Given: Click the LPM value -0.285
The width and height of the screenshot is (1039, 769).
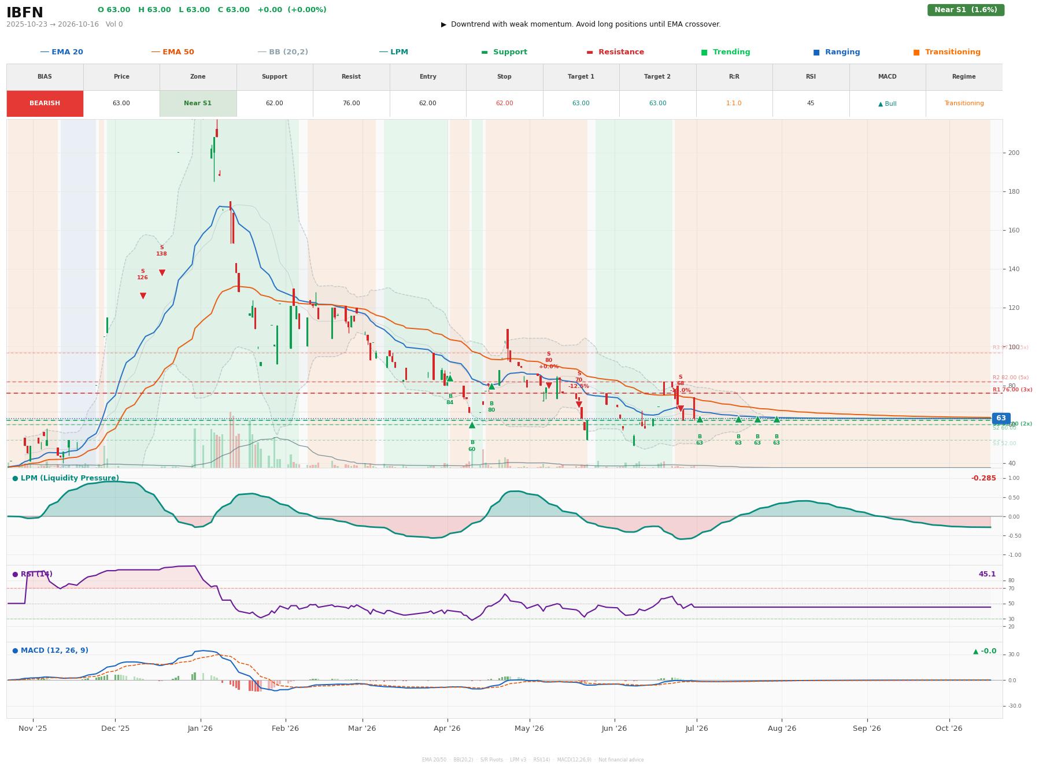Looking at the screenshot, I should tap(983, 478).
